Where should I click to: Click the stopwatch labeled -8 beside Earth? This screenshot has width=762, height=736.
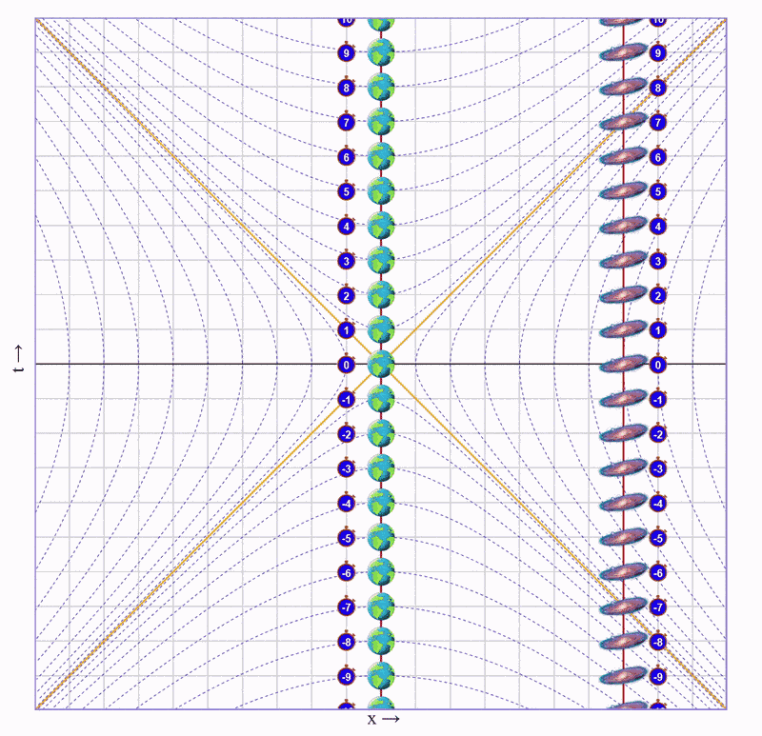coord(347,642)
